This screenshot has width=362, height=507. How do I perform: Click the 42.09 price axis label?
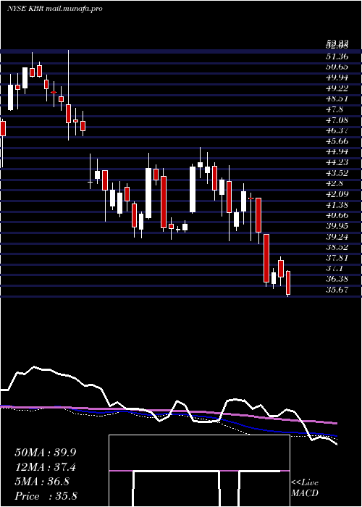337,193
